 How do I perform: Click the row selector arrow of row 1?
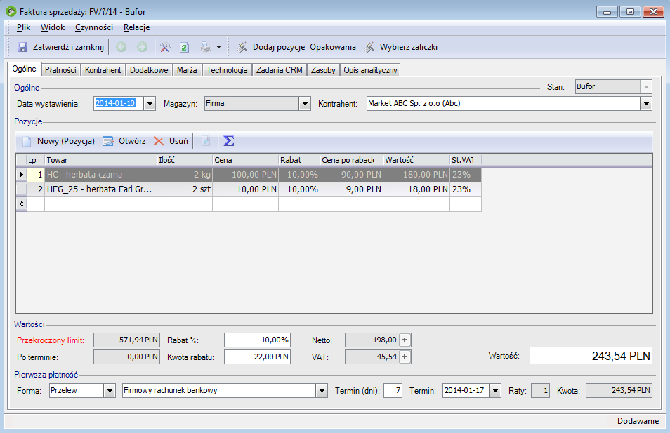tap(21, 175)
